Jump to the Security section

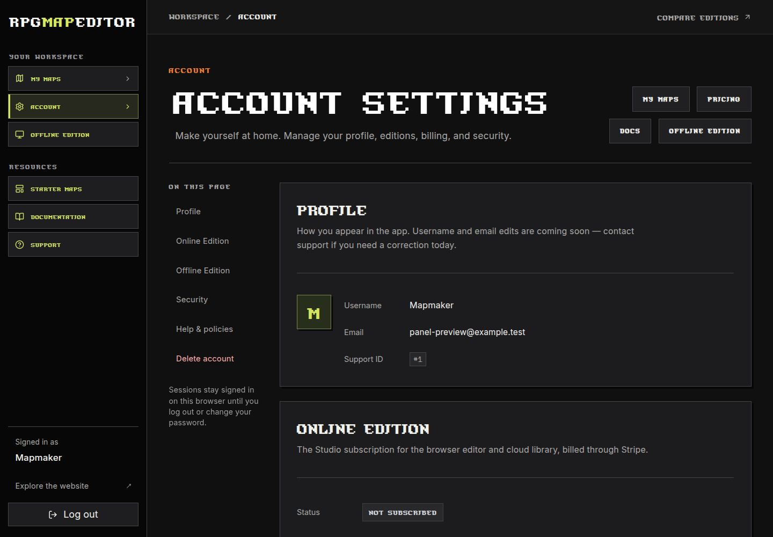pyautogui.click(x=192, y=300)
